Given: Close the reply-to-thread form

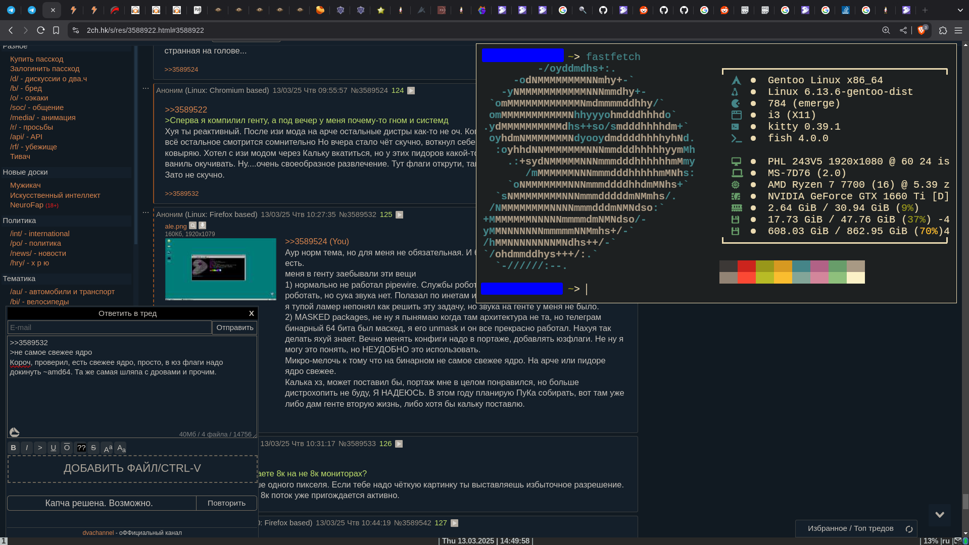Looking at the screenshot, I should pyautogui.click(x=251, y=313).
